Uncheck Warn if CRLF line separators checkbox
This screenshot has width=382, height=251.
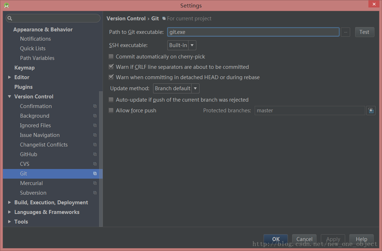[x=111, y=67]
